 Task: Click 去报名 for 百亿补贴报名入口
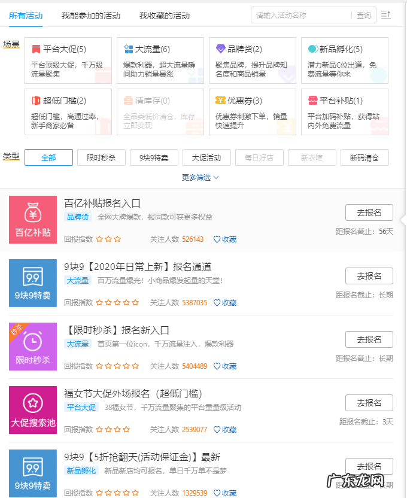(x=369, y=212)
